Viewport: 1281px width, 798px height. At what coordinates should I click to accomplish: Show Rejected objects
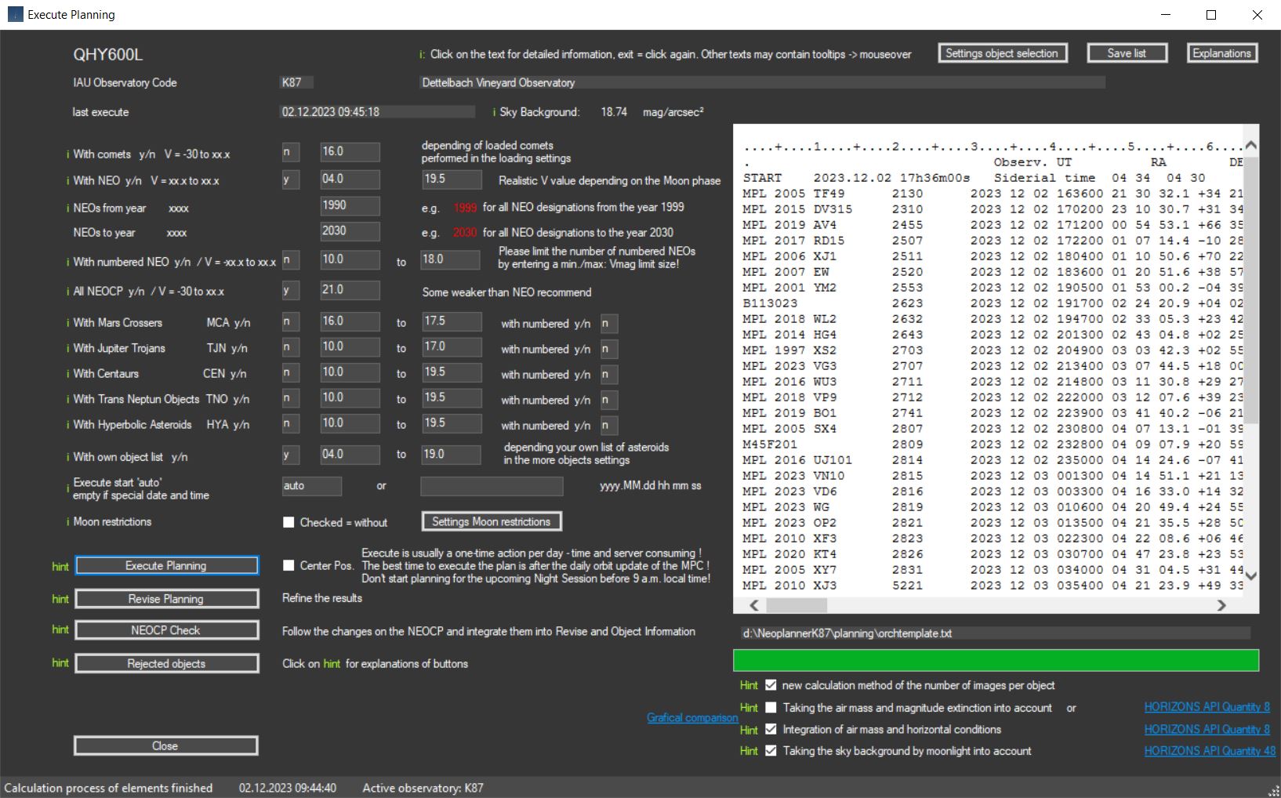(x=166, y=663)
